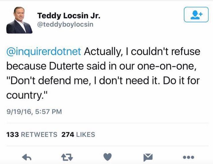The image size is (213, 164).
Task: Open the display name Teddy Locsin Jr.
Action: (x=69, y=16)
